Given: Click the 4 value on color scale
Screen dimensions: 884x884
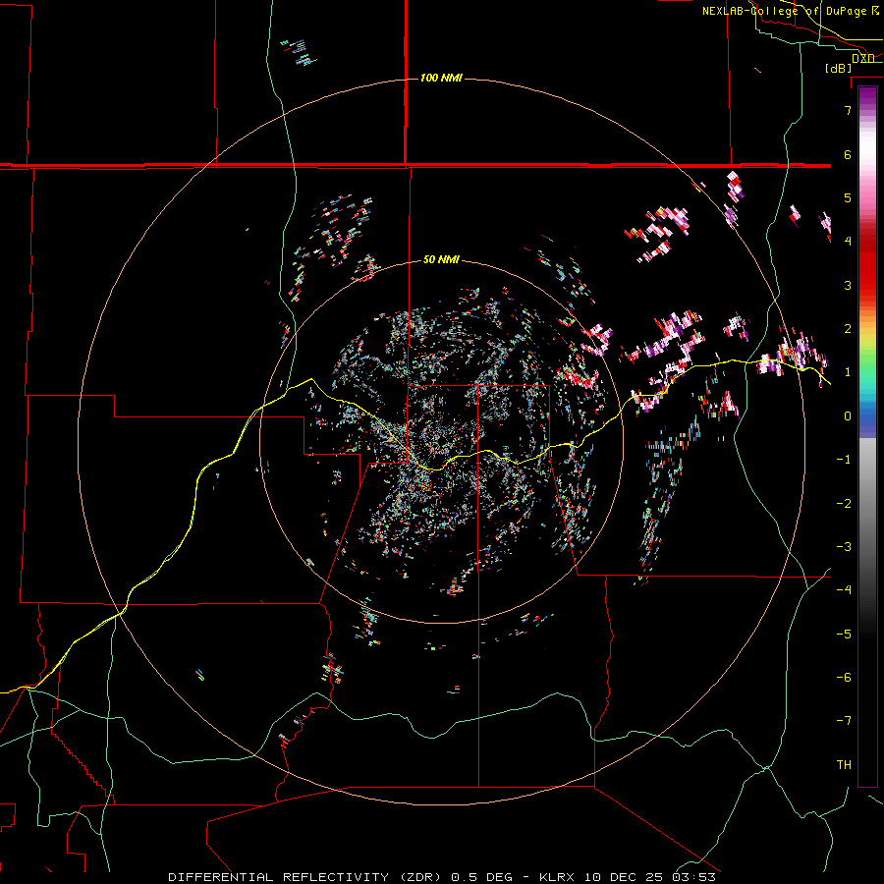Looking at the screenshot, I should [848, 242].
